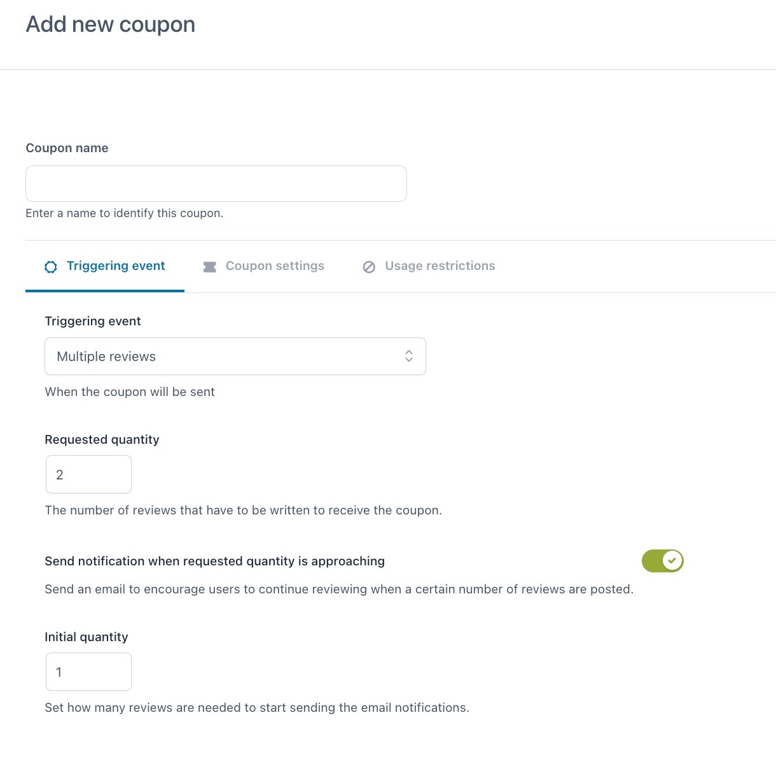Click the badge icon on Triggering event tab

(x=51, y=267)
